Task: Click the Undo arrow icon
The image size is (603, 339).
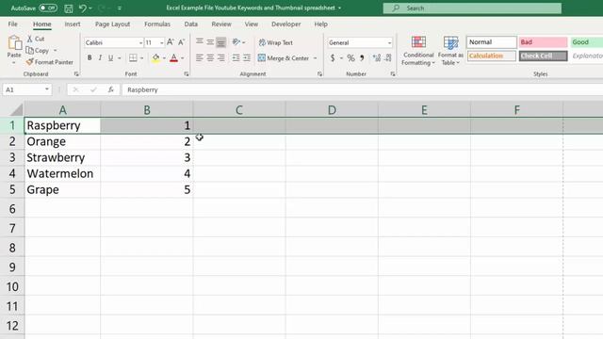Action: tap(82, 8)
